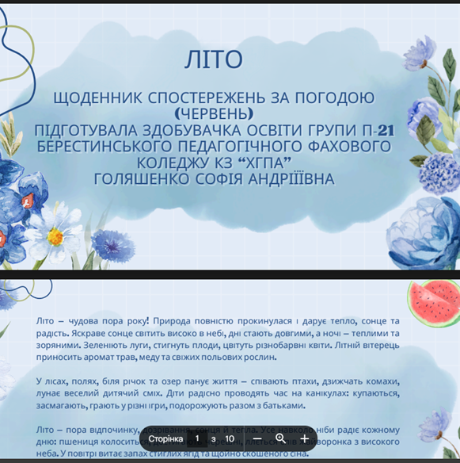The width and height of the screenshot is (460, 463).
Task: Click the Сторінка label in toolbar
Action: pos(165,438)
